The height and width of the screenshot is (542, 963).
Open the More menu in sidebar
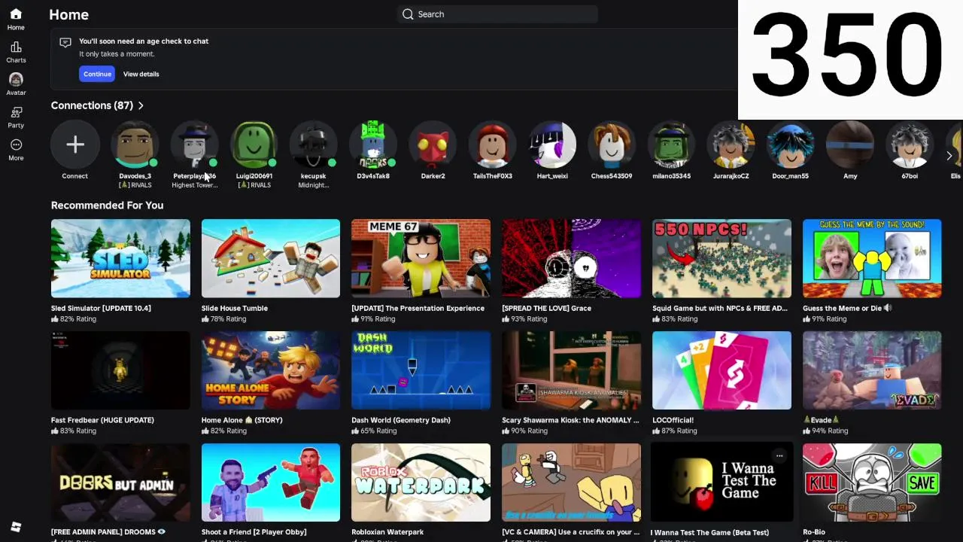[x=16, y=145]
